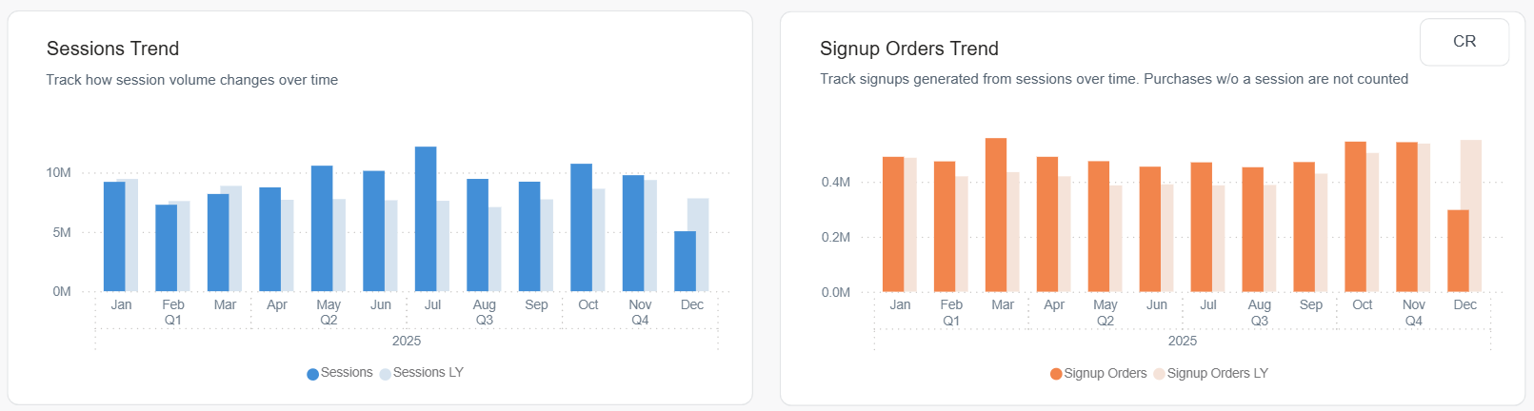Click the blue Sessions legend color dot
The image size is (1534, 411).
[312, 374]
